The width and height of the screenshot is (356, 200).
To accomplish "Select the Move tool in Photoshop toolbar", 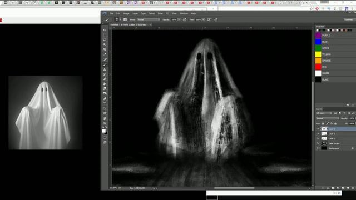I will 105,30.
